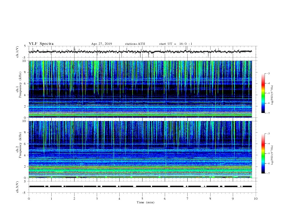Click the ch.3 black signal bar
288x223 pixels.
(x=140, y=187)
